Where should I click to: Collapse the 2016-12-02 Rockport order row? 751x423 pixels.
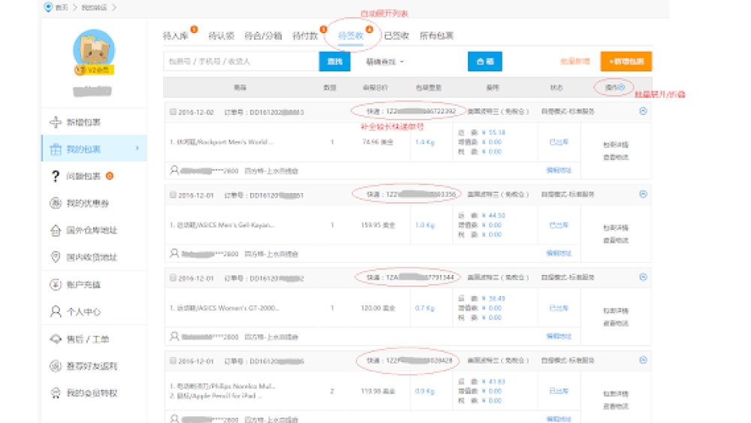coord(644,111)
